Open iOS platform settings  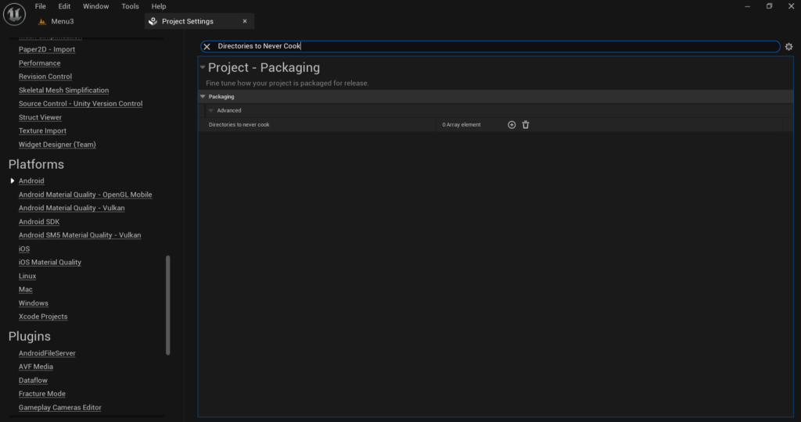click(x=24, y=249)
